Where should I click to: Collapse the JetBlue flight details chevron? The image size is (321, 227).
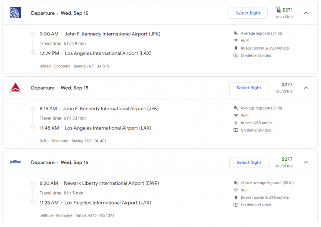pyautogui.click(x=306, y=162)
